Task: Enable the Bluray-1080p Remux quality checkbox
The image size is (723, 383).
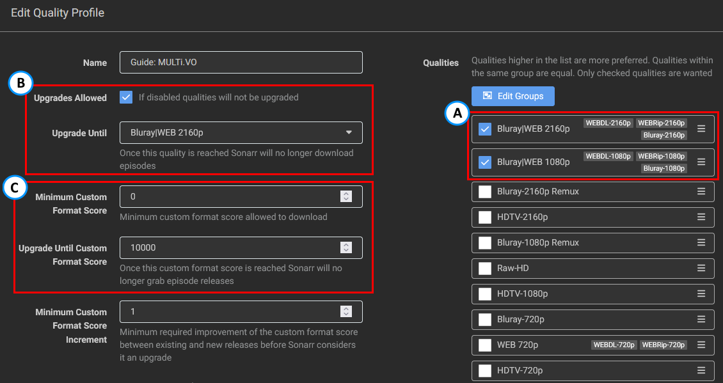Action: pos(485,242)
